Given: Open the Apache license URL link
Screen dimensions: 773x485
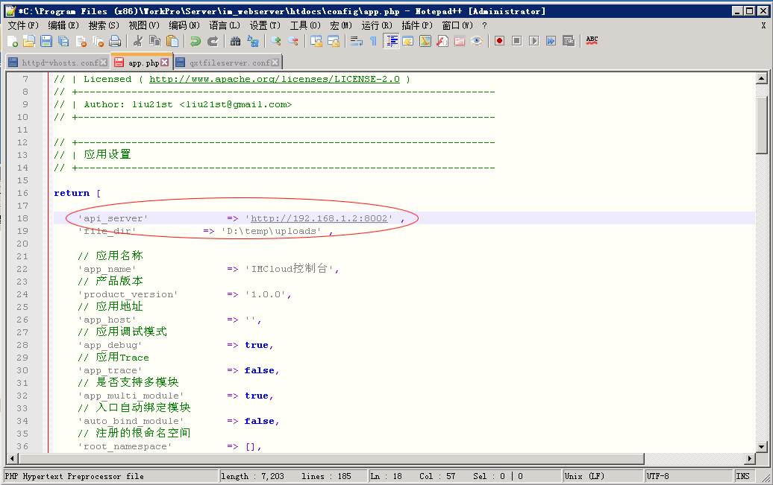Looking at the screenshot, I should pos(274,79).
